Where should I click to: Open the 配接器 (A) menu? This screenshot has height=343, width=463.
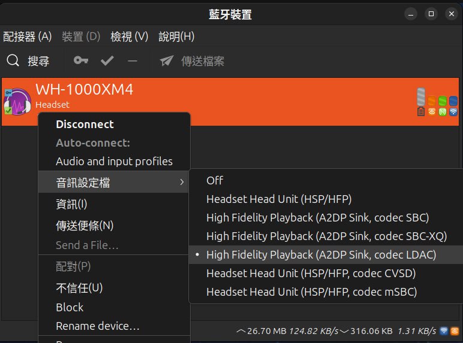(28, 37)
